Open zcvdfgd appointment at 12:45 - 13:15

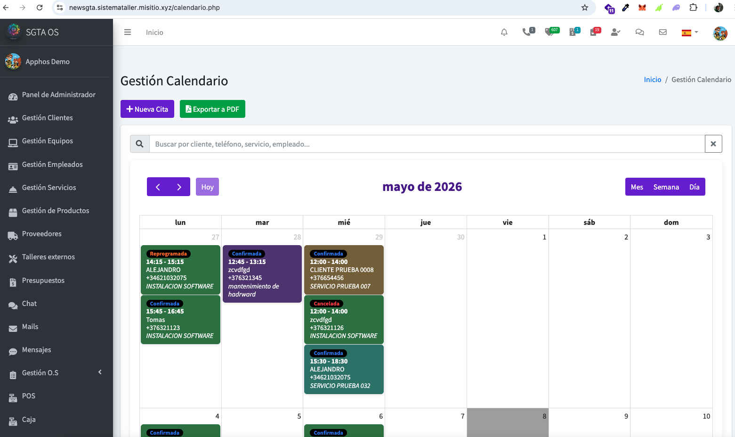(x=262, y=274)
